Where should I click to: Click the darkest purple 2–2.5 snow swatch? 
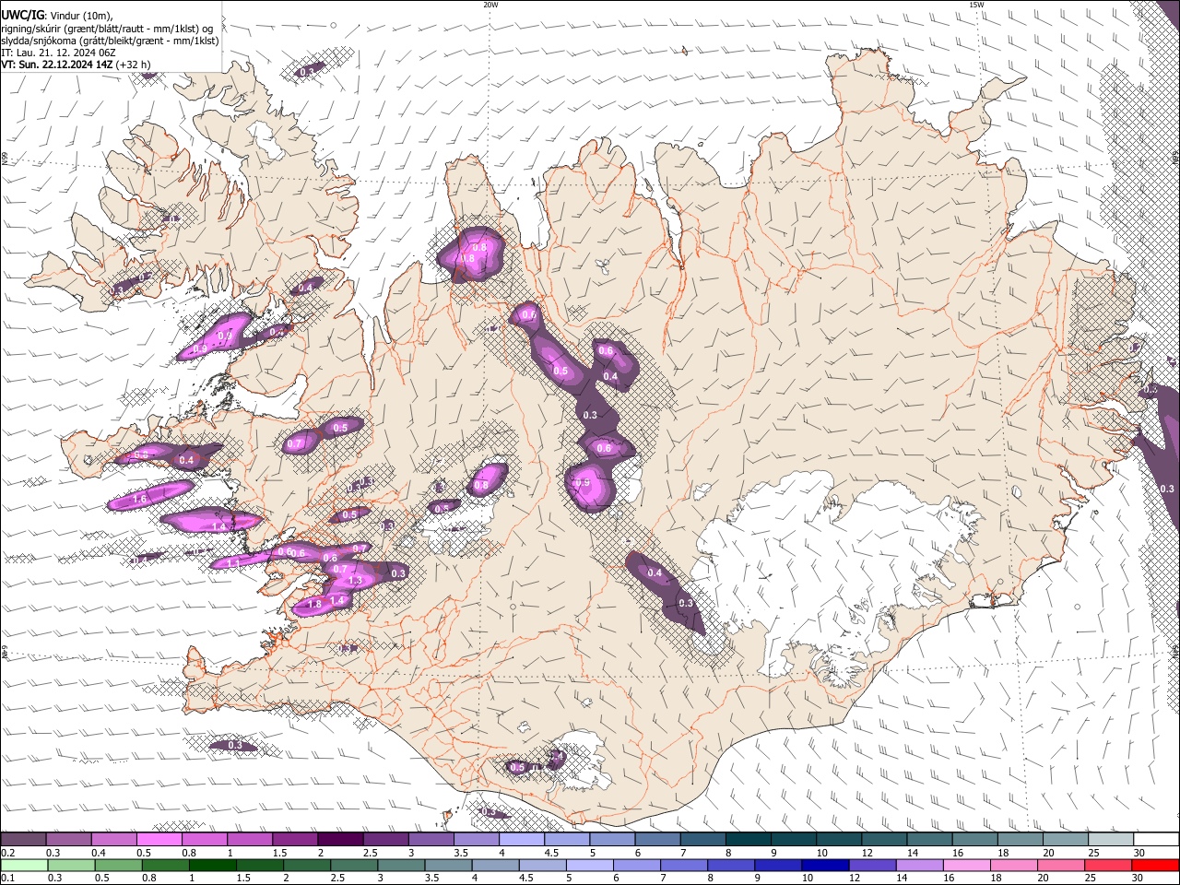340,840
